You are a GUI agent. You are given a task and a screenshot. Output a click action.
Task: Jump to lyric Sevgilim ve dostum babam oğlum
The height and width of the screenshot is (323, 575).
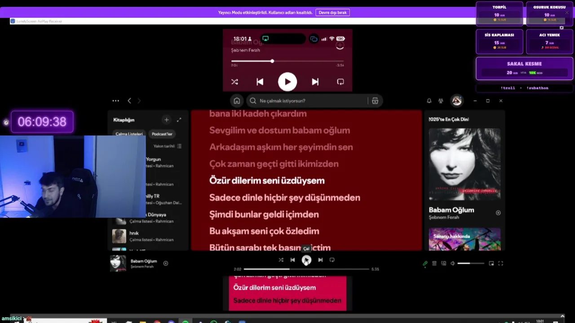pos(279,131)
